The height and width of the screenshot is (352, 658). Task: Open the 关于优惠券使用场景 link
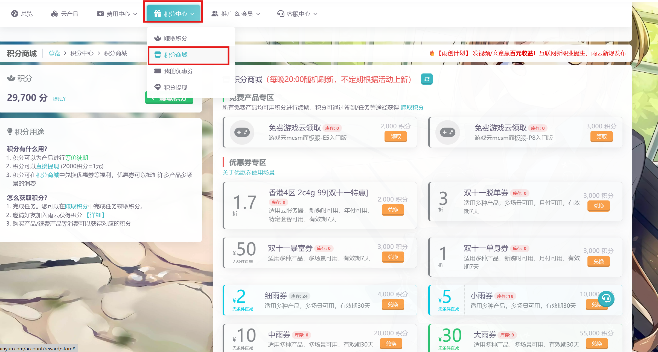pyautogui.click(x=248, y=173)
